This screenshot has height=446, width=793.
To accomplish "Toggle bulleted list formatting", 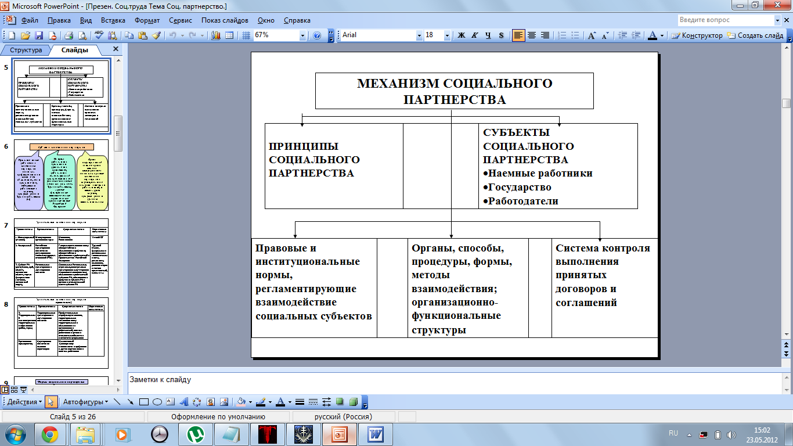I will (575, 35).
